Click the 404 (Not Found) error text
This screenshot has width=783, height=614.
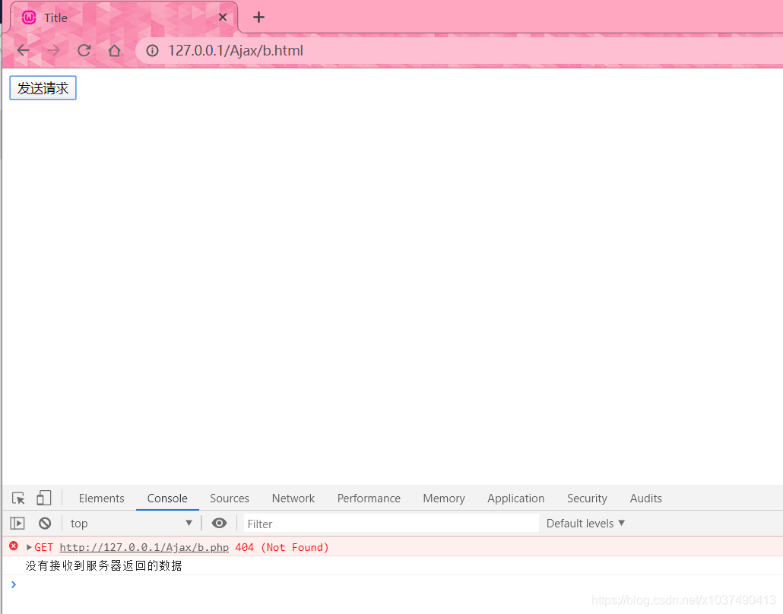point(282,548)
